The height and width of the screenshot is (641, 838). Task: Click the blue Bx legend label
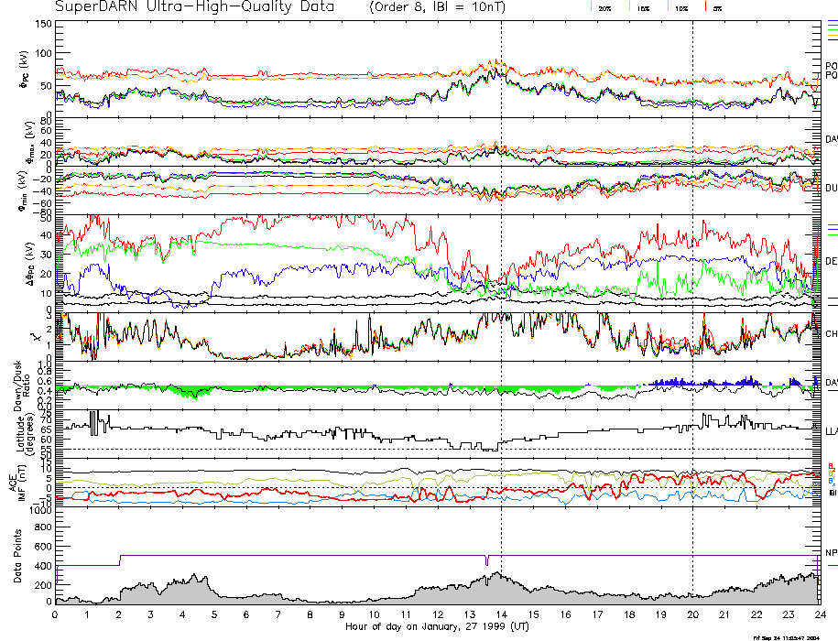pos(830,481)
